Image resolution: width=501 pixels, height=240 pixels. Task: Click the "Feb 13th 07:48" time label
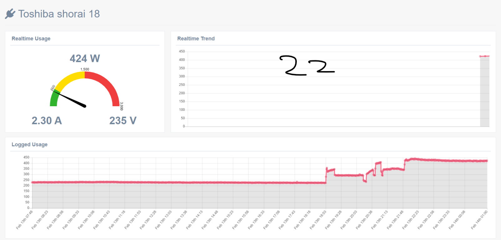click(x=24, y=220)
